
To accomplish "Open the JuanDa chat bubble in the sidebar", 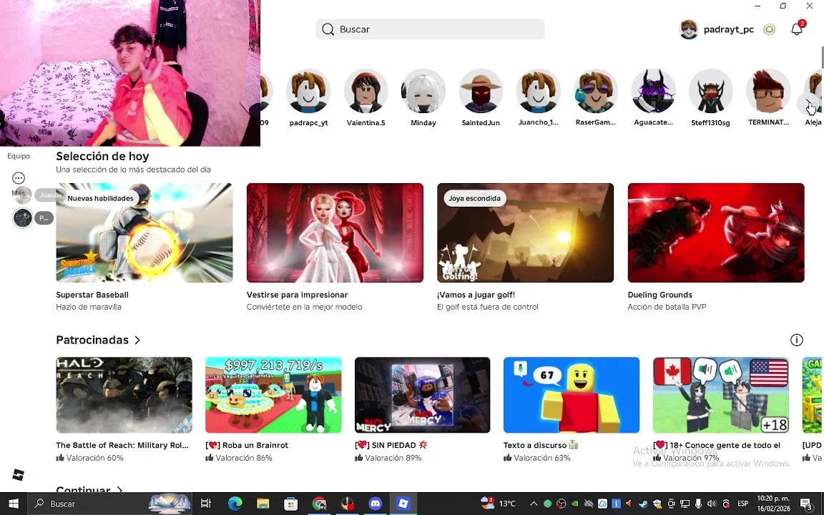I will (x=50, y=195).
